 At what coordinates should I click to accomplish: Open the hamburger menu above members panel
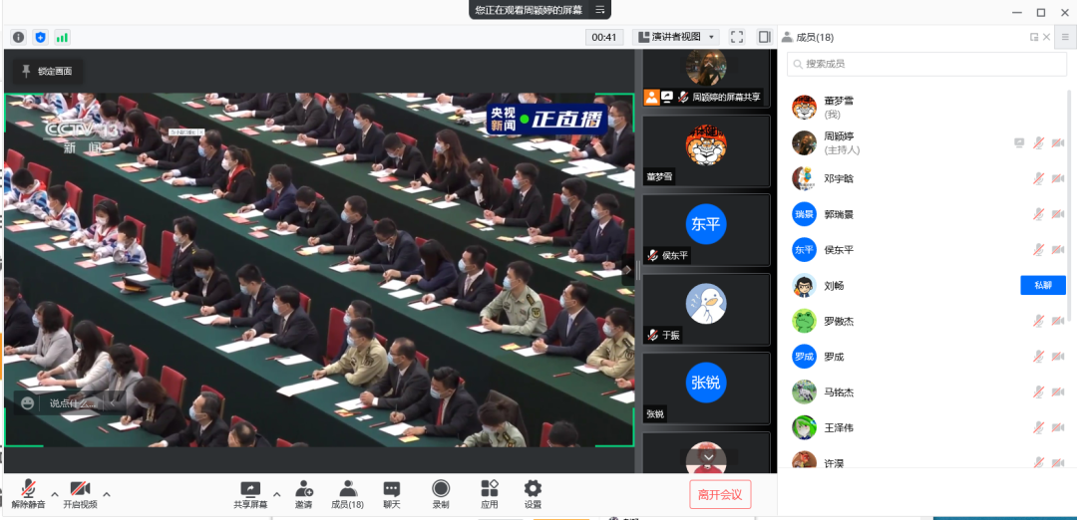[x=1065, y=37]
